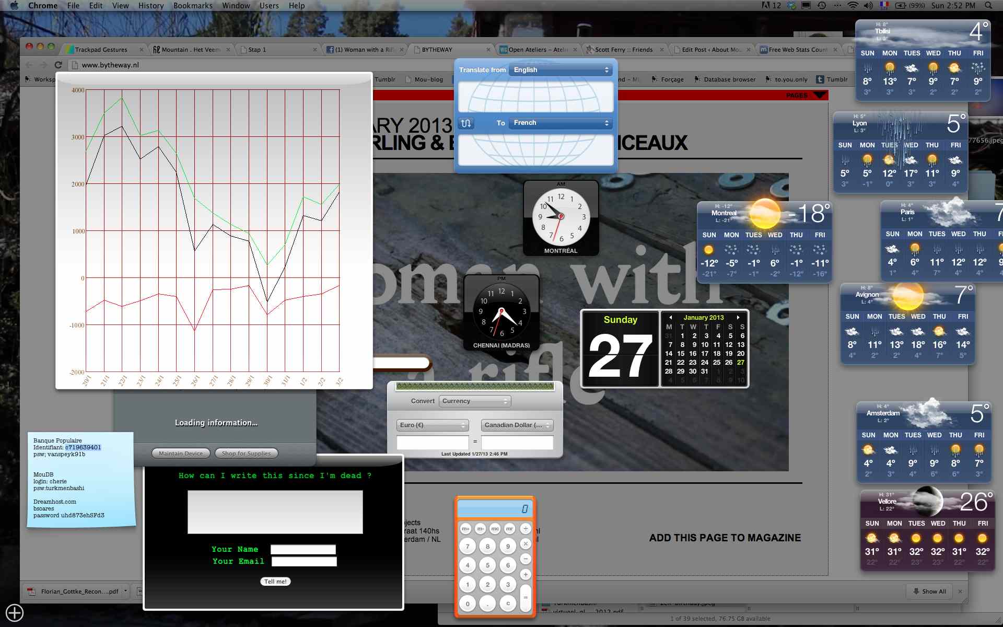Switch to BYTHEWAY tab
This screenshot has height=627, width=1003.
pyautogui.click(x=450, y=50)
